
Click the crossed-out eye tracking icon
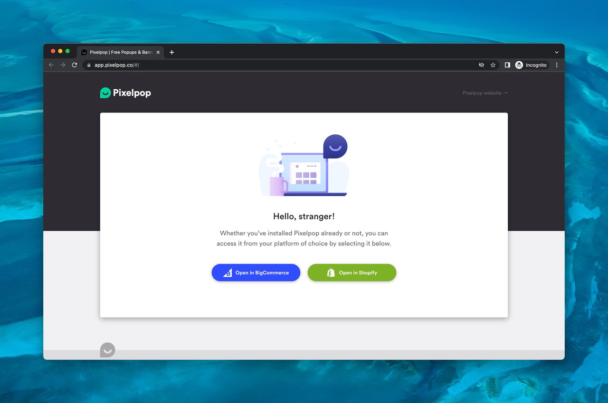tap(481, 65)
